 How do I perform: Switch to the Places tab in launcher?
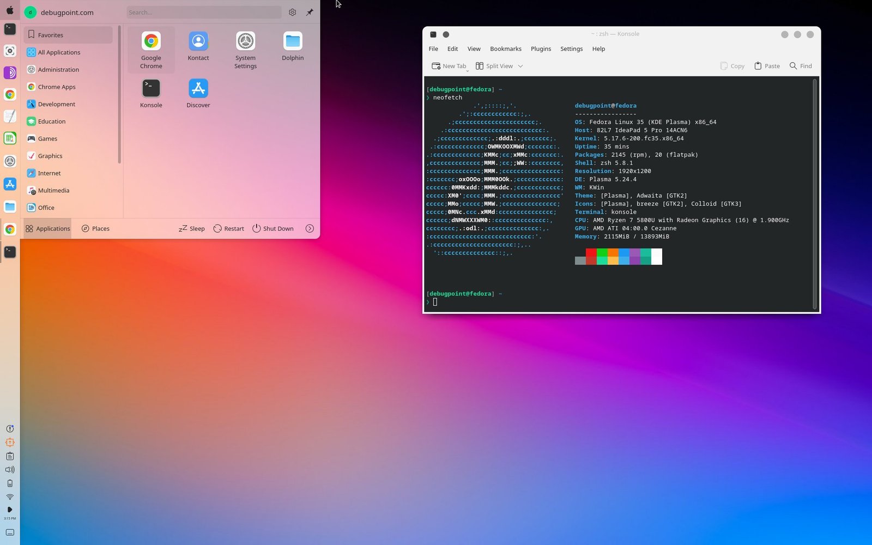[95, 228]
